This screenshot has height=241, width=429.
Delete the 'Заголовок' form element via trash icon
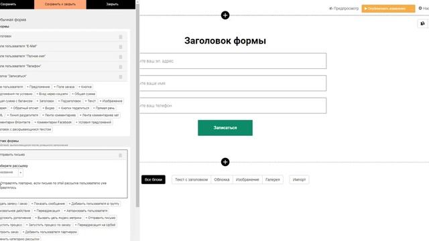pyautogui.click(x=121, y=37)
